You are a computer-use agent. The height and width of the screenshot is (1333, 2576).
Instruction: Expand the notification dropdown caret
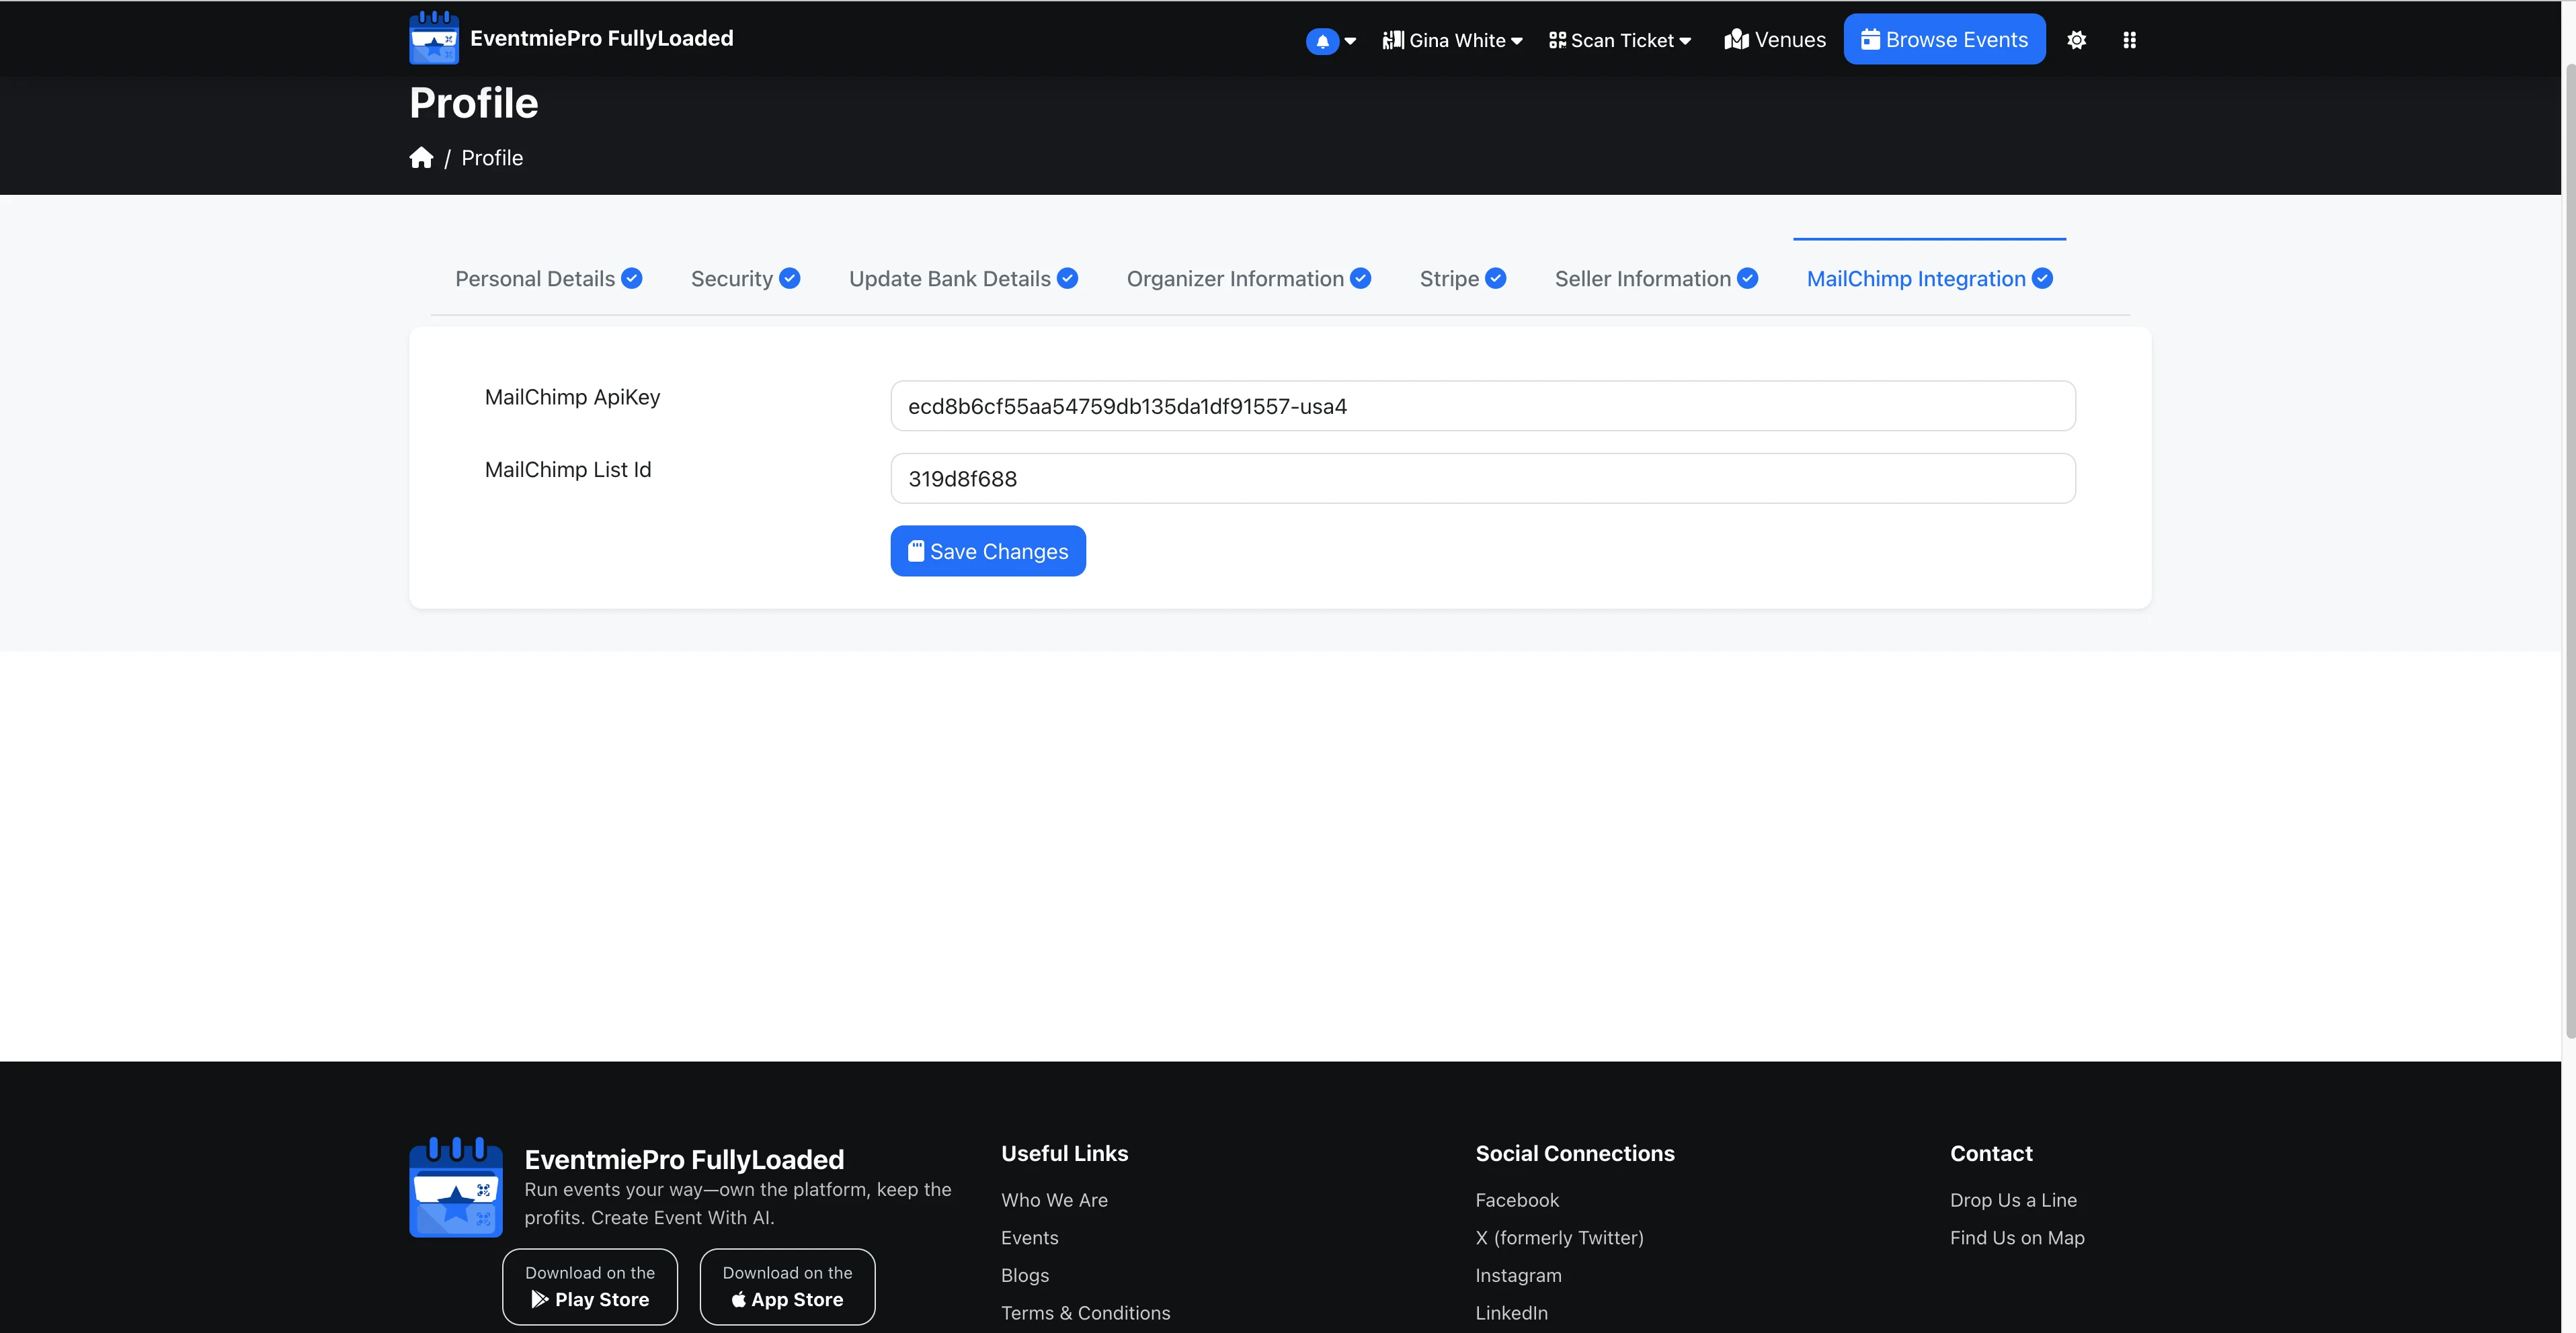tap(1350, 41)
